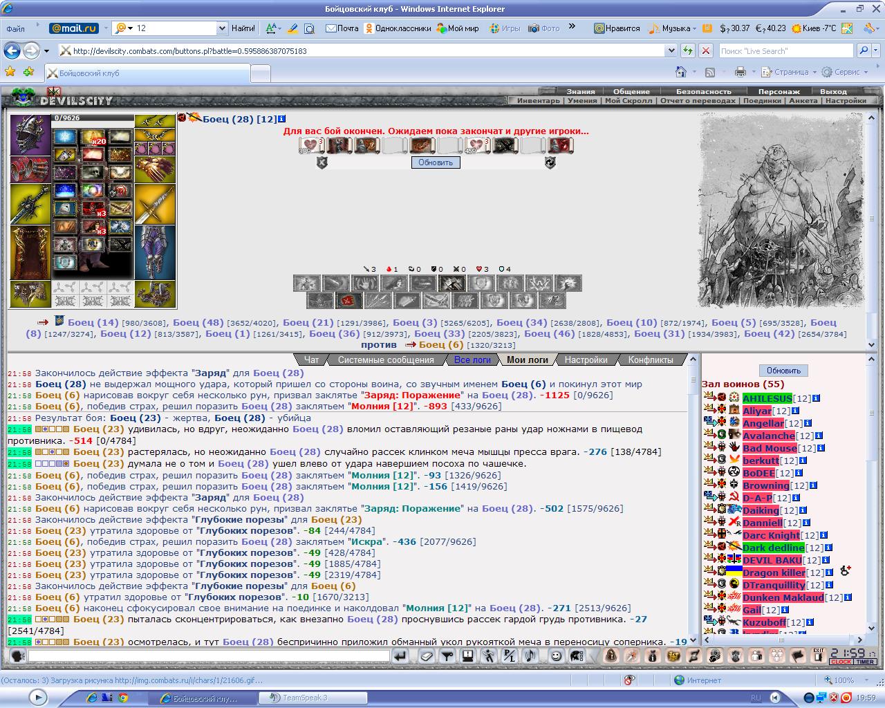Click the info icon next to AHILESUS
The height and width of the screenshot is (708, 885).
[817, 398]
